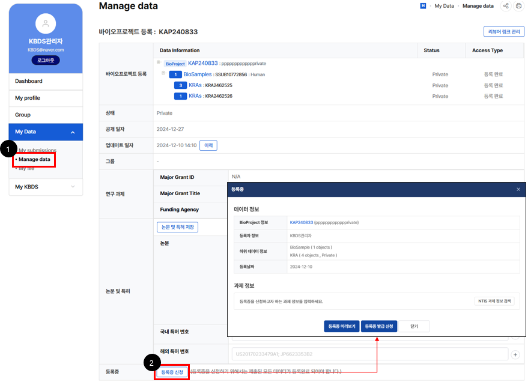Click the share icon near the breadcrumb
The image size is (531, 382).
point(505,5)
